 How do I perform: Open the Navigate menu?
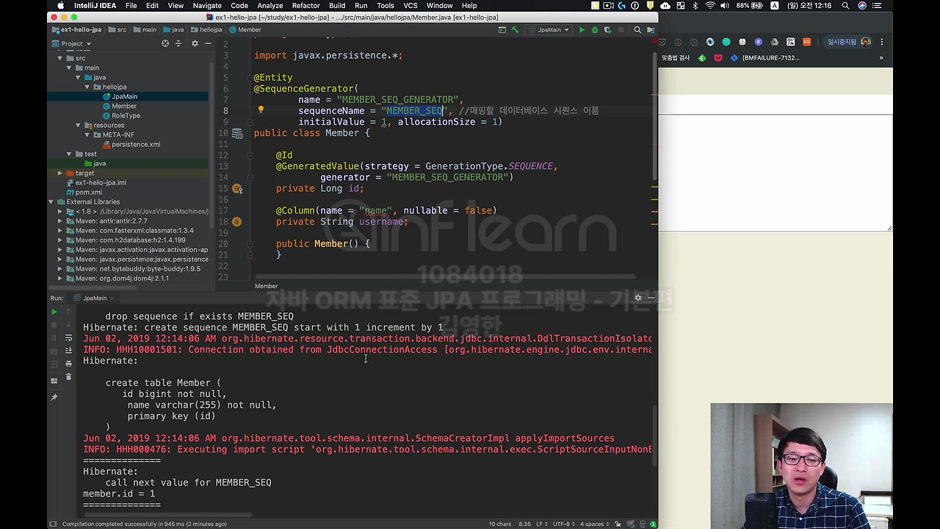point(207,5)
